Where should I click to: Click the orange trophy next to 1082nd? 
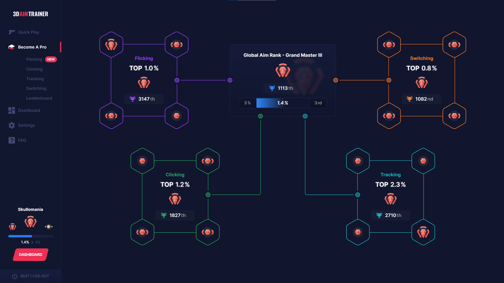tap(409, 99)
